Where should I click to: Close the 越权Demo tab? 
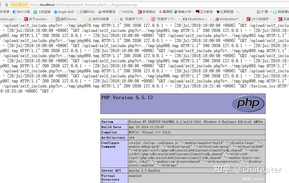[84, 19]
